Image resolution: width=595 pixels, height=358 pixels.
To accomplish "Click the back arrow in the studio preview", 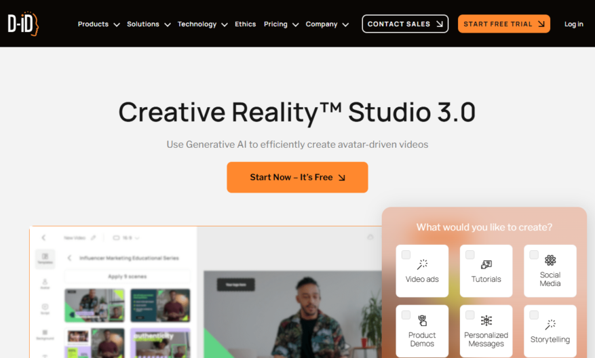I will coord(43,238).
